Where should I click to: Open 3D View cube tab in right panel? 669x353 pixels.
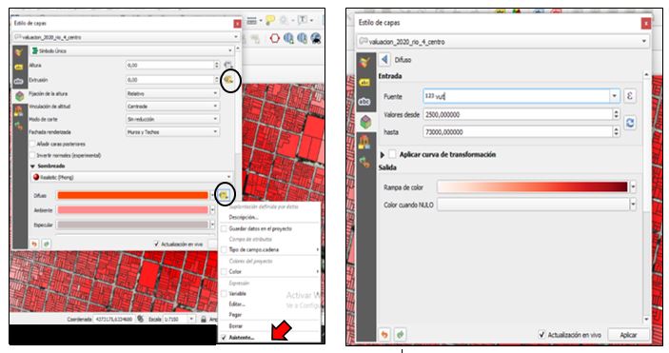click(x=365, y=122)
